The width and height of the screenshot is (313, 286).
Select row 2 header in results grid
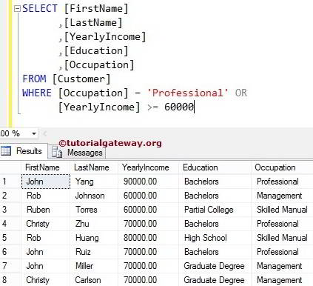(10, 196)
